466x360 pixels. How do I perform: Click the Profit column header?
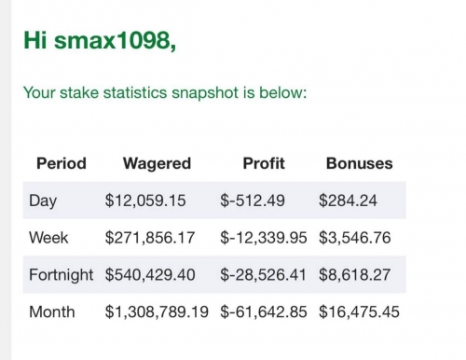click(264, 163)
